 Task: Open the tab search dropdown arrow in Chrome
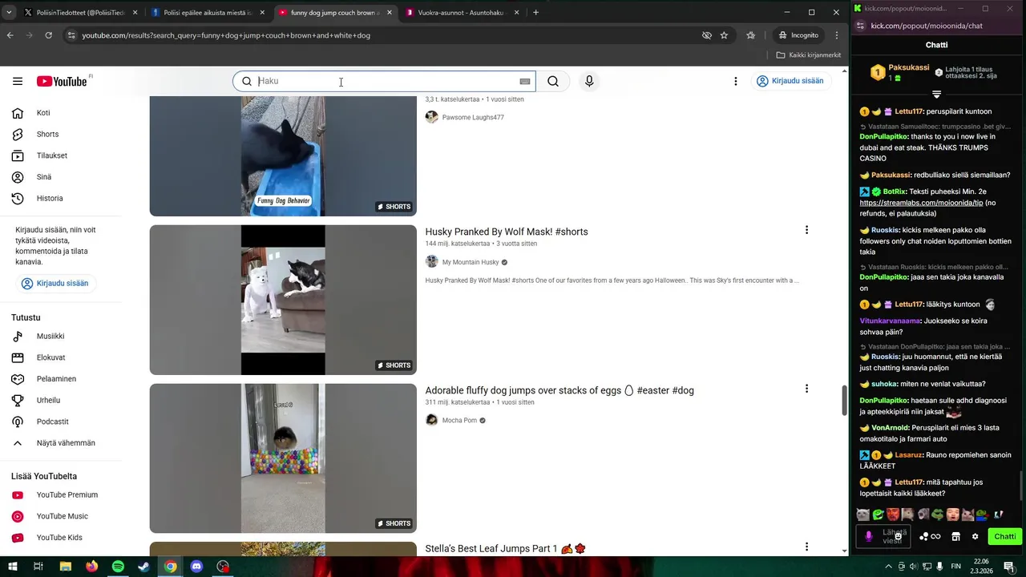(x=10, y=12)
